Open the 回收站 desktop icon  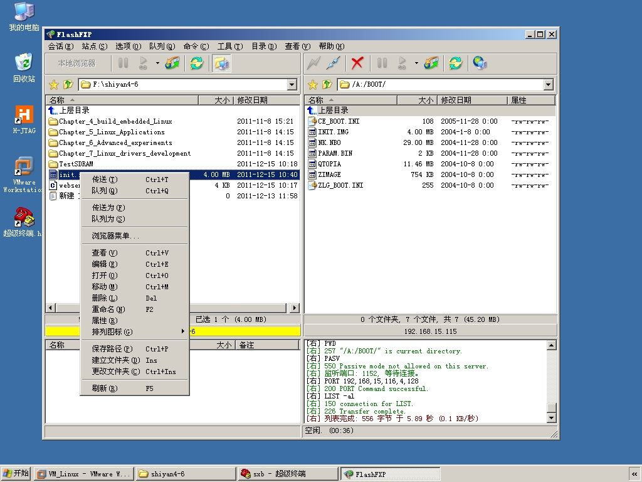pos(24,68)
